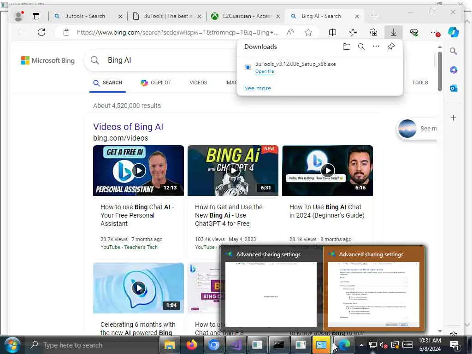Open Command Prompt taskbar icon
This screenshot has height=354, width=472.
279,345
